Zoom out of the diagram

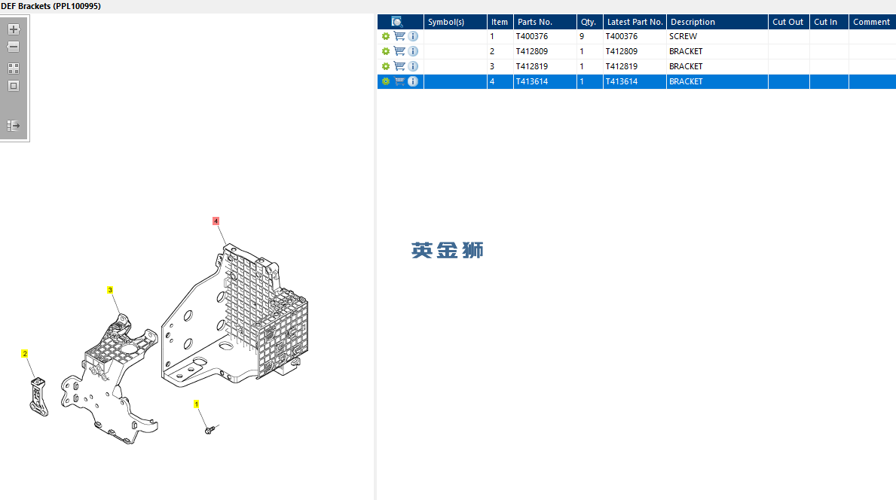coord(14,47)
